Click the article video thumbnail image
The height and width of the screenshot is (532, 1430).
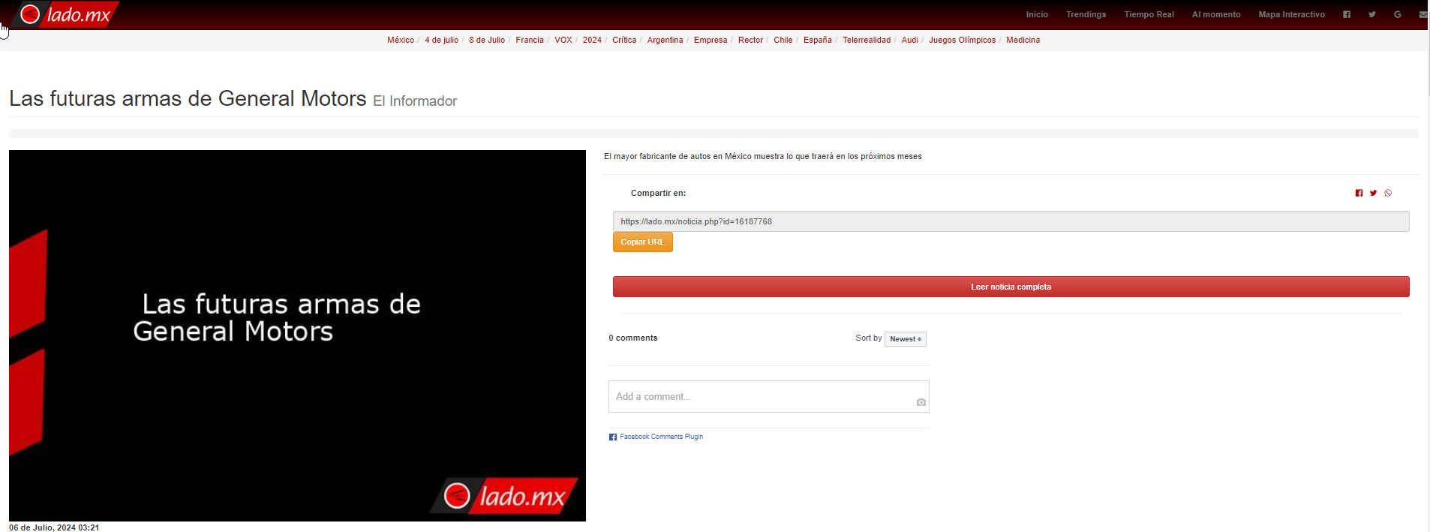[x=297, y=335]
